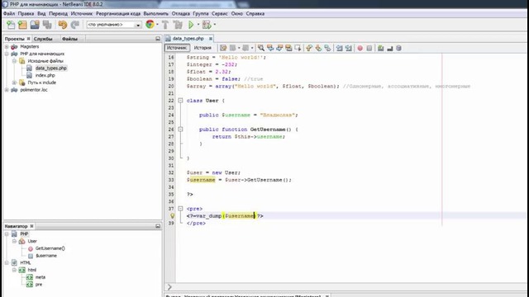This screenshot has height=297, width=529.
Task: Minimize the Навигатор panel
Action: click(x=158, y=226)
